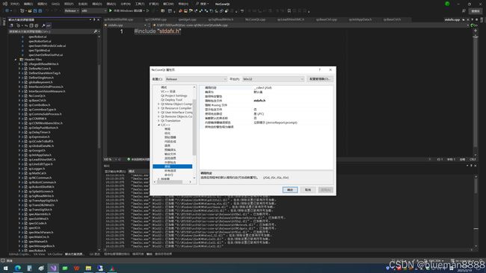Open the Win32 platform dropdown in dialog
This screenshot has height=273, width=486.
[273, 79]
